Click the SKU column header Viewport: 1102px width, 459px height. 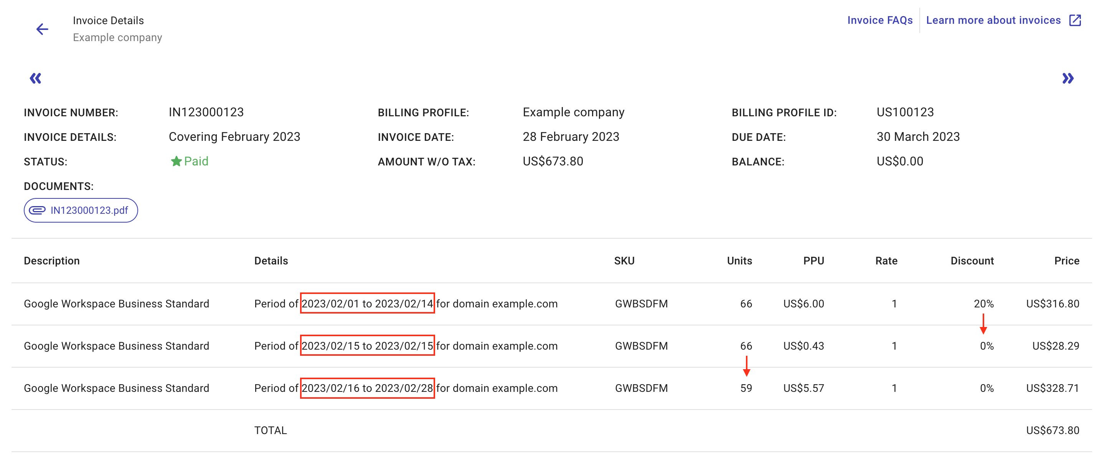coord(624,261)
